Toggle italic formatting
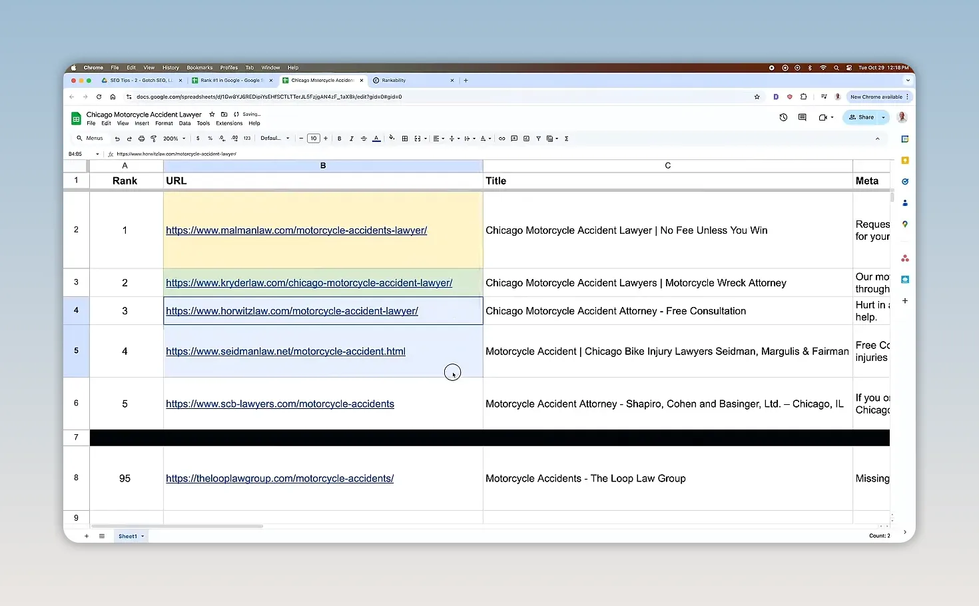Screen dimensions: 979x606 pos(352,139)
